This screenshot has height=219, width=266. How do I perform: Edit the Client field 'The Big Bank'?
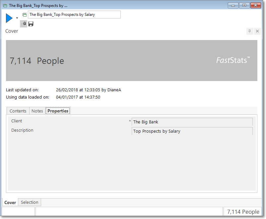[192, 122]
